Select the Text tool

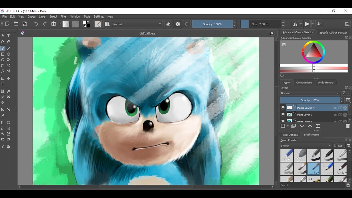pyautogui.click(x=9, y=35)
